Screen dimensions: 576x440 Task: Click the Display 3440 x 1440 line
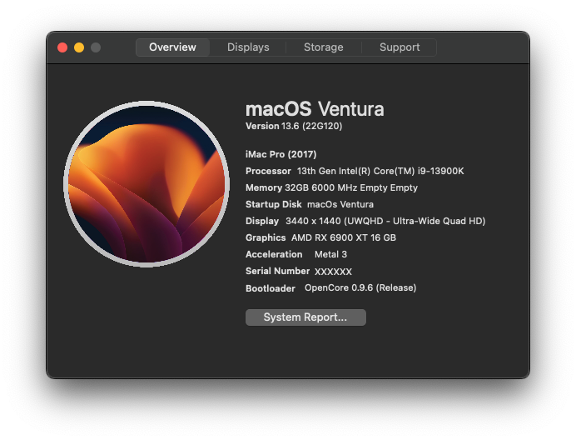tap(365, 221)
